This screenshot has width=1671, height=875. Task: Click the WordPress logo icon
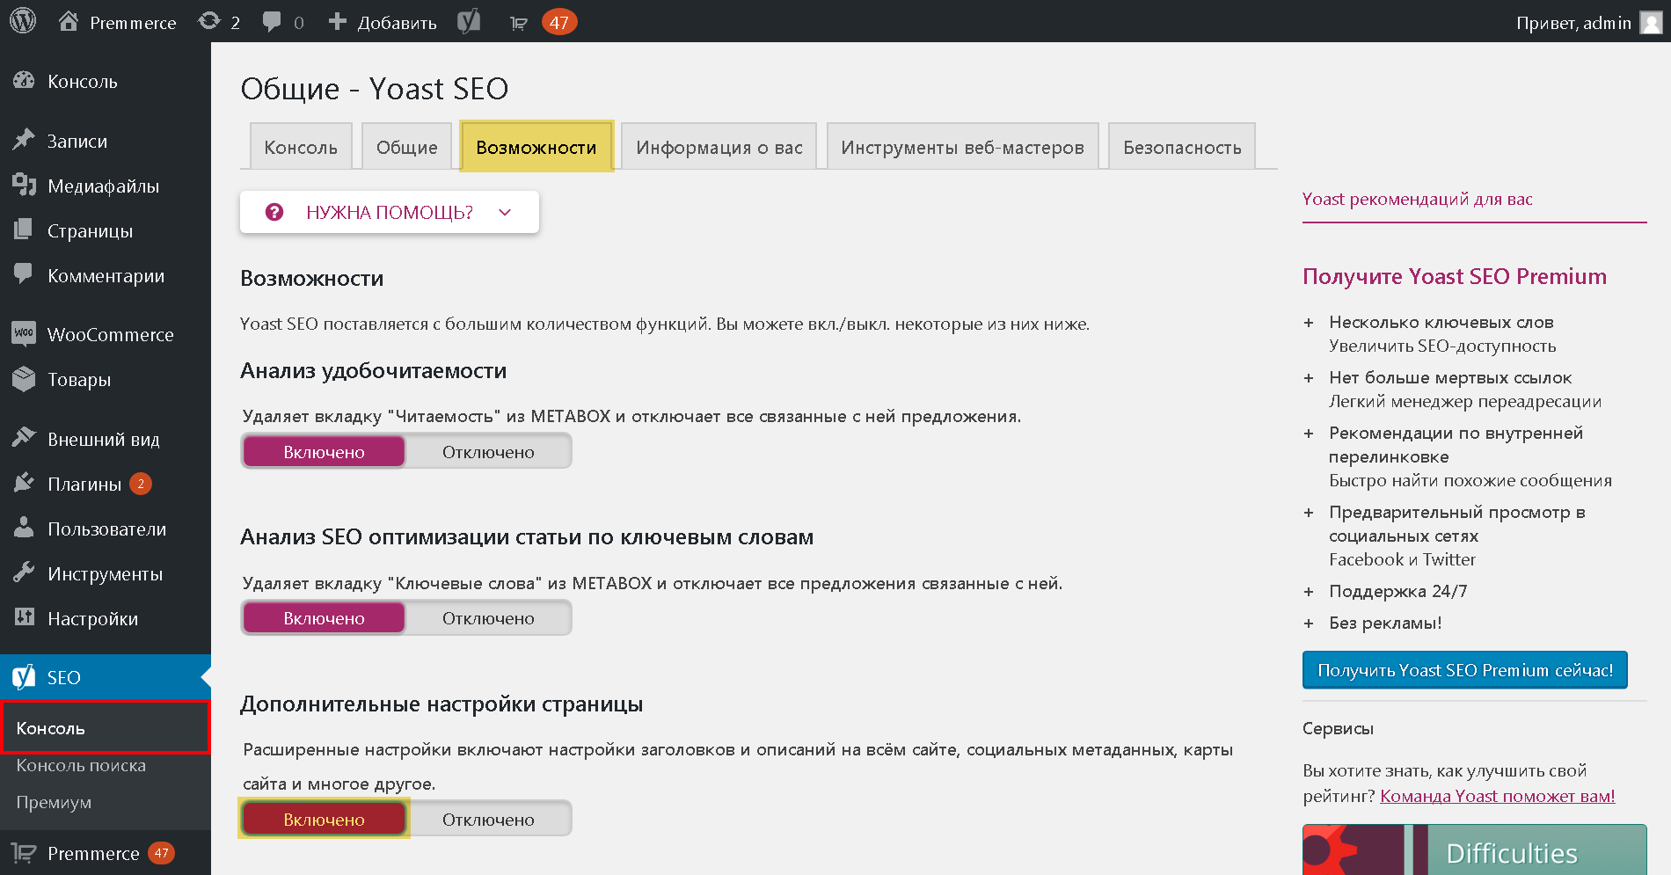click(23, 21)
